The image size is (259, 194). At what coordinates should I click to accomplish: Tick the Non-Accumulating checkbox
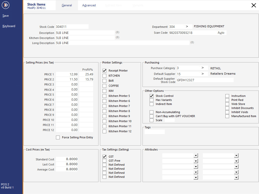[151, 112]
